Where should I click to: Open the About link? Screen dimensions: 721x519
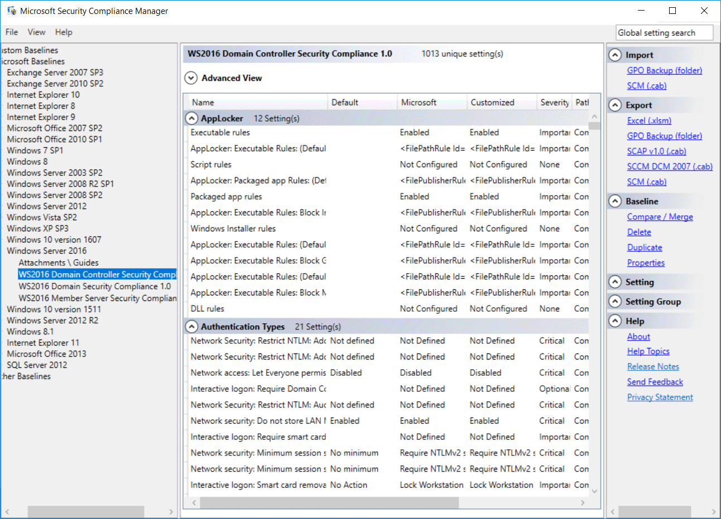[x=638, y=337]
